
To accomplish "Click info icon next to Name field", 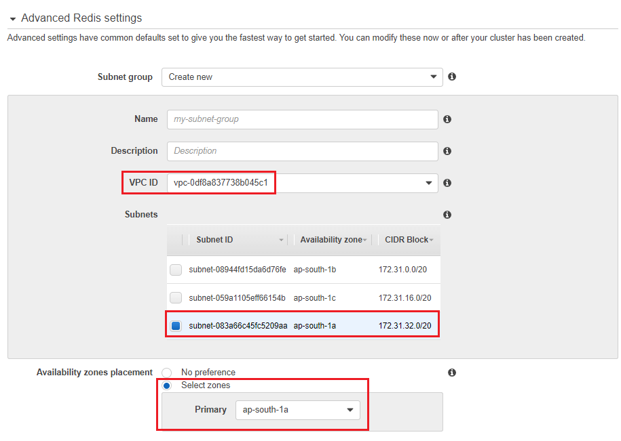I will pyautogui.click(x=447, y=119).
